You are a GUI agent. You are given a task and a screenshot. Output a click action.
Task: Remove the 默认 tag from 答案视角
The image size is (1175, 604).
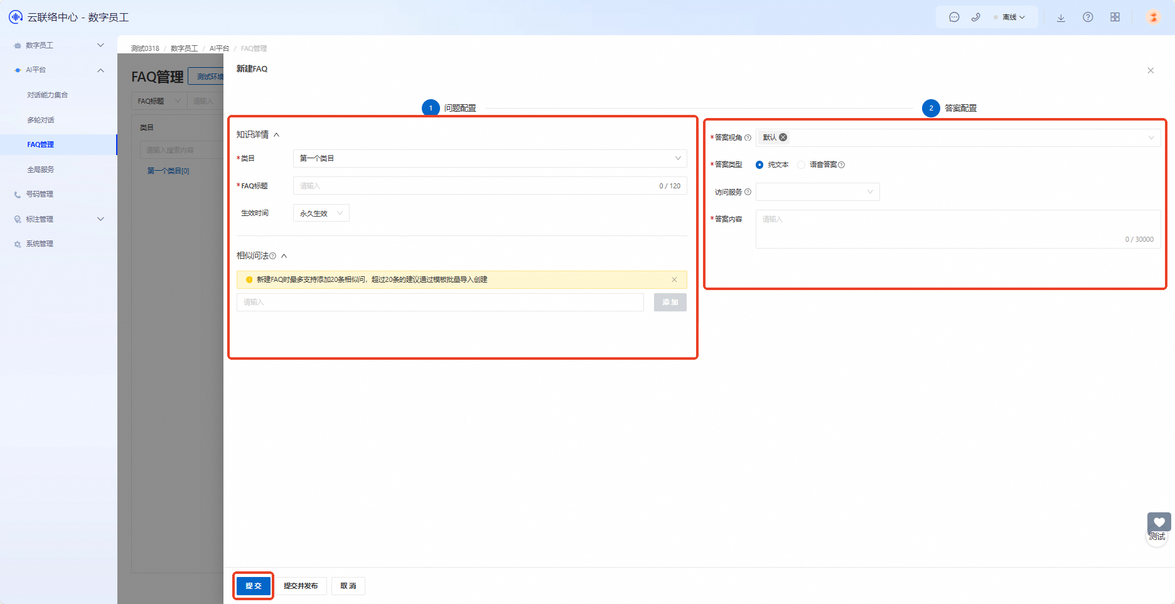pyautogui.click(x=783, y=138)
